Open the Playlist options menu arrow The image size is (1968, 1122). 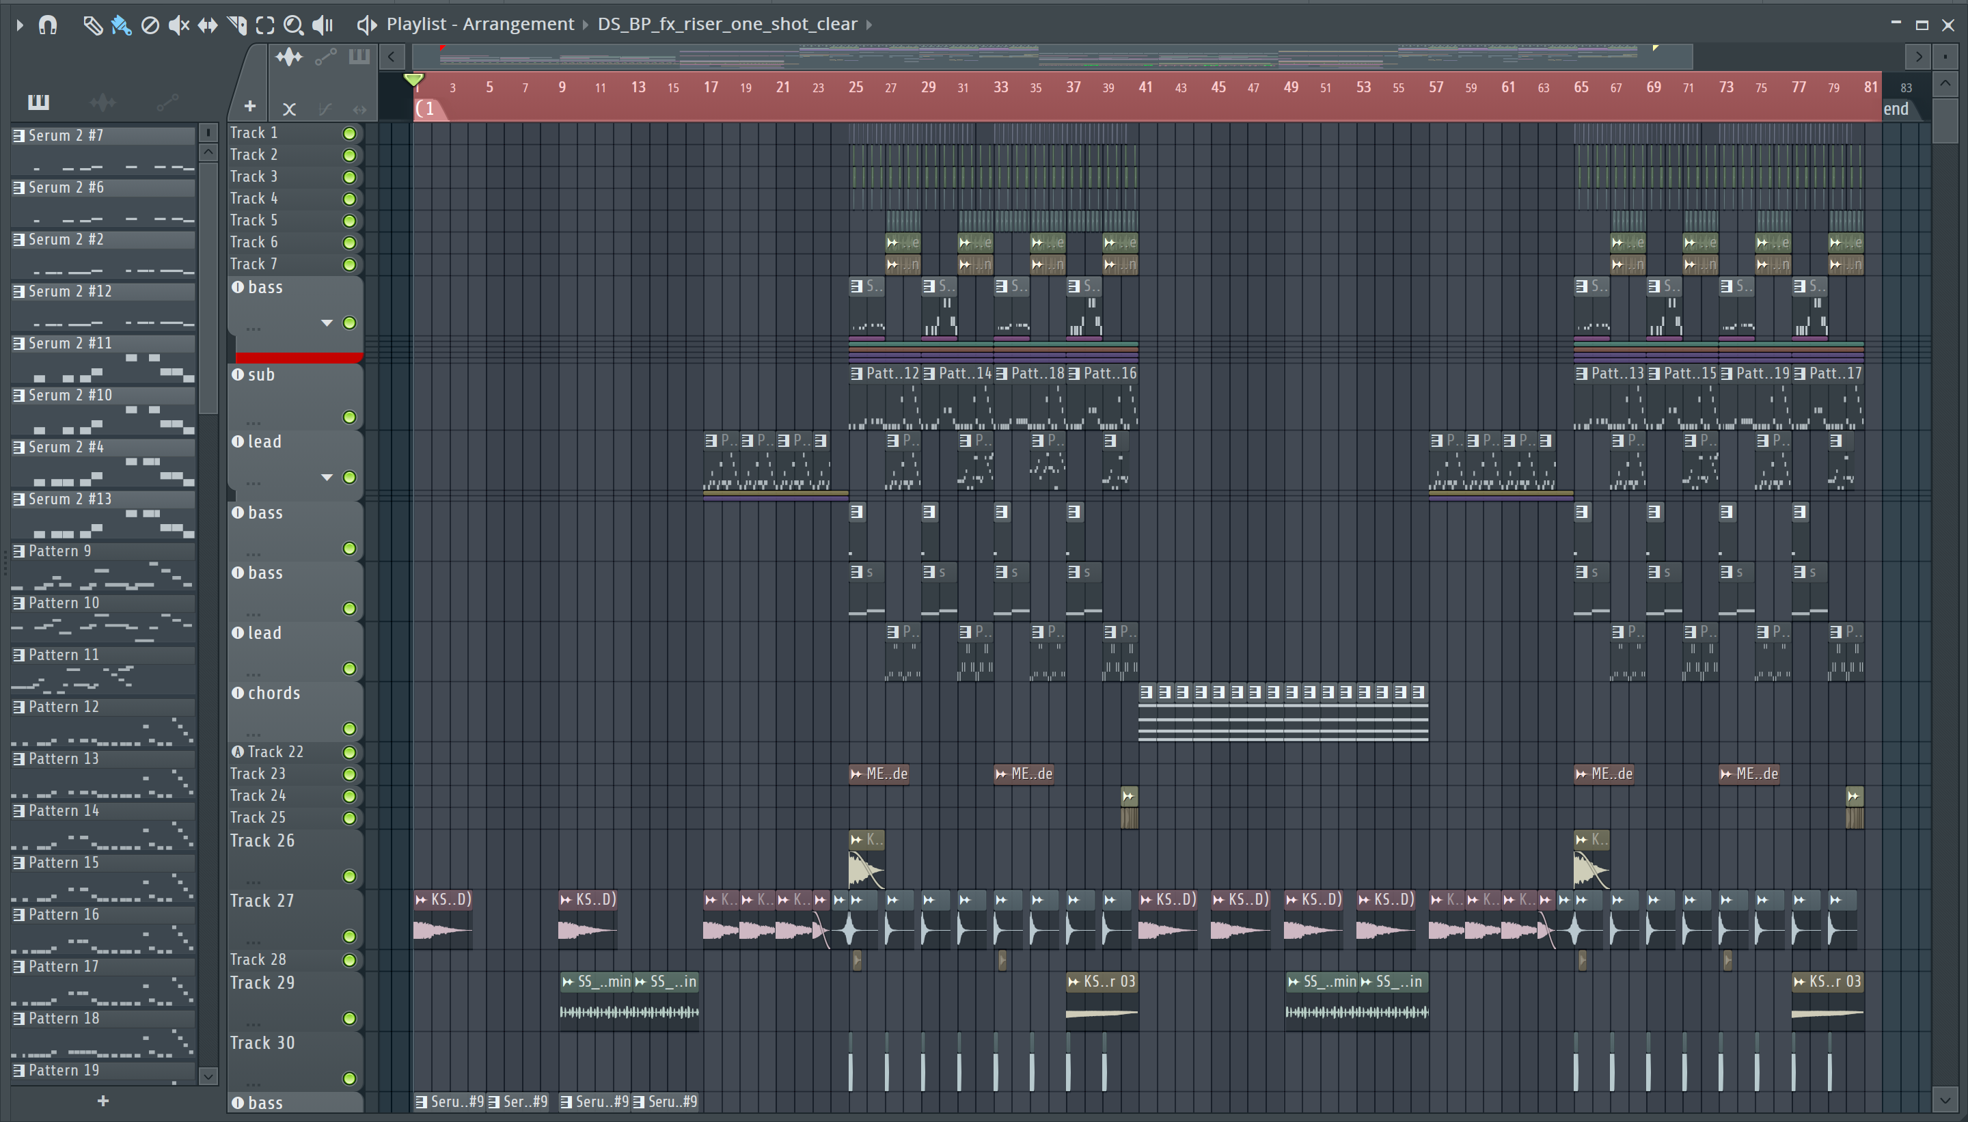click(20, 25)
